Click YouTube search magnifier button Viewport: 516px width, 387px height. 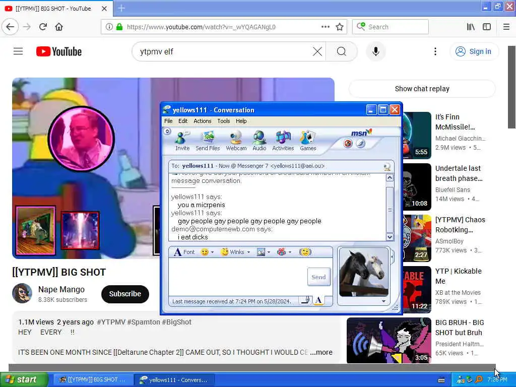point(342,51)
